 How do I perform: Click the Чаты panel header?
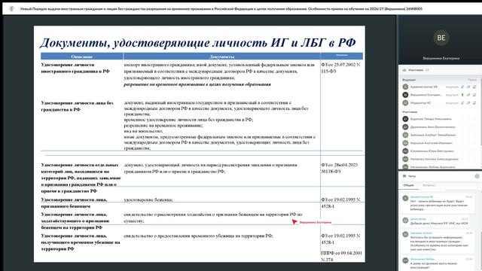tap(440, 176)
